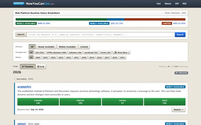Click the Color types tag
This screenshot has height=125, width=201.
[x=34, y=124]
